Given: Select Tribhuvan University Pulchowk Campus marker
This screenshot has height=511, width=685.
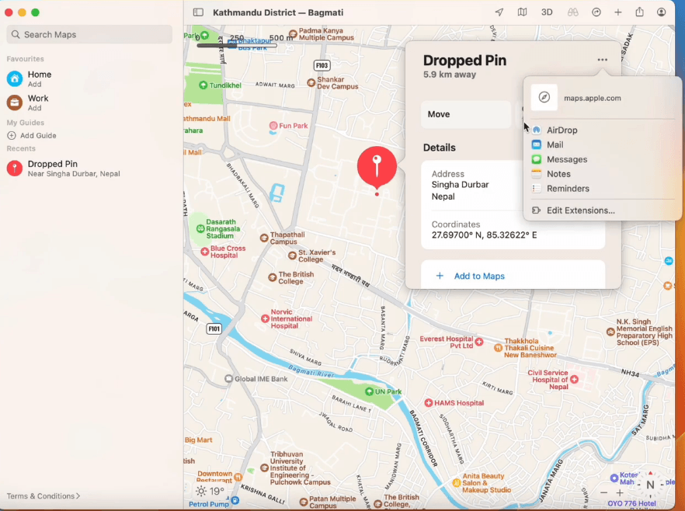Looking at the screenshot, I should [264, 468].
